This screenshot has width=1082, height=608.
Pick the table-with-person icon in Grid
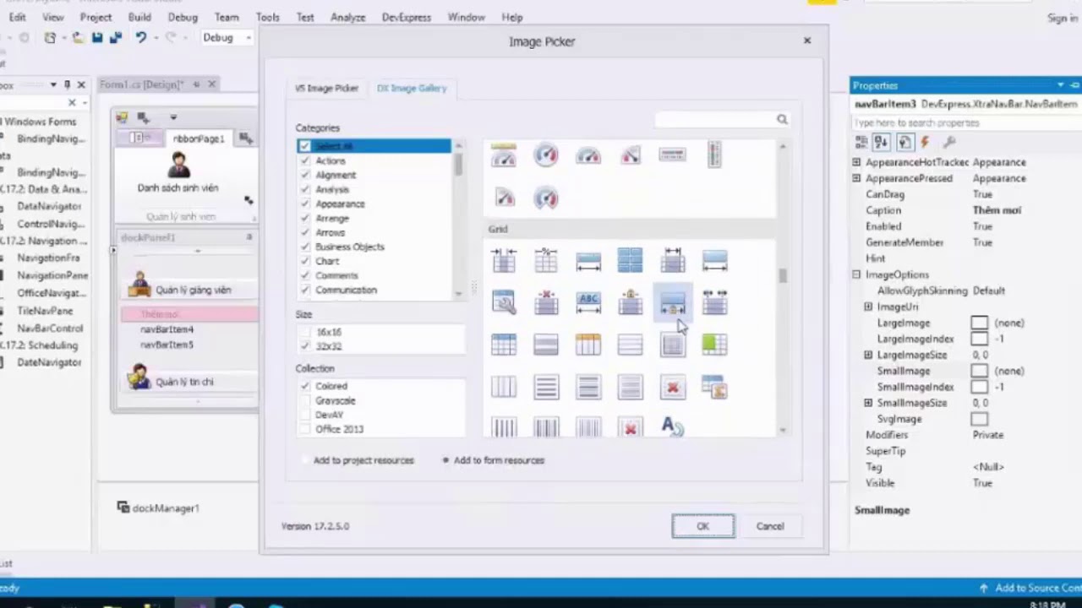click(714, 388)
